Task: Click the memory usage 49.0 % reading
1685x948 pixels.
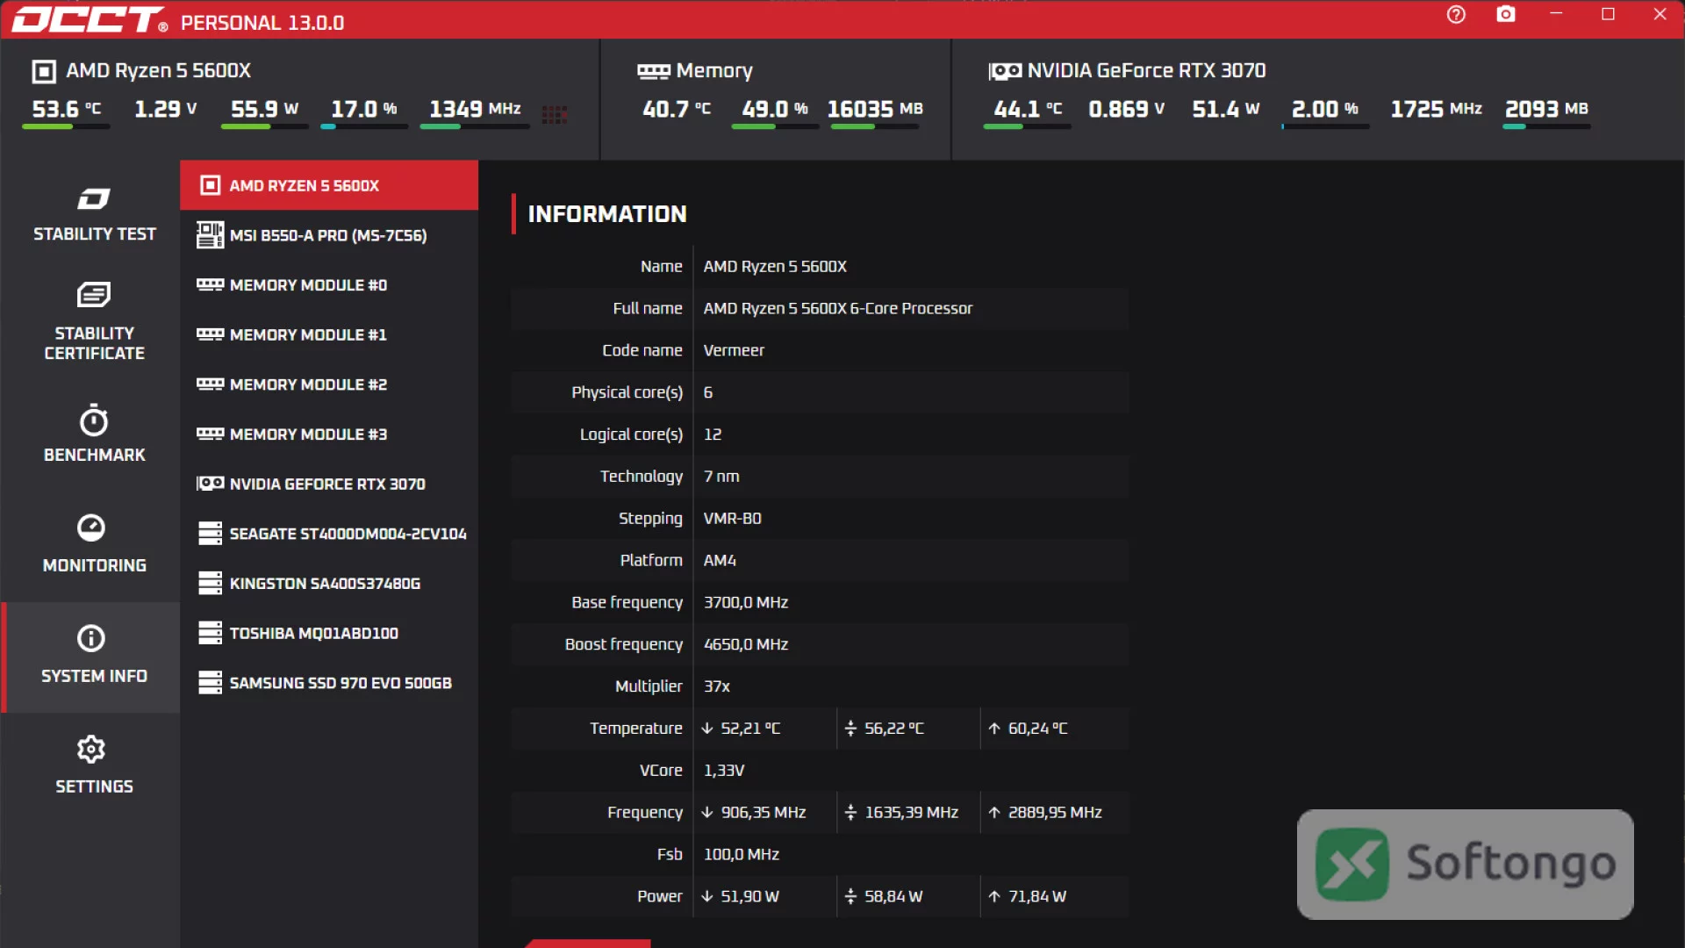Action: coord(775,109)
